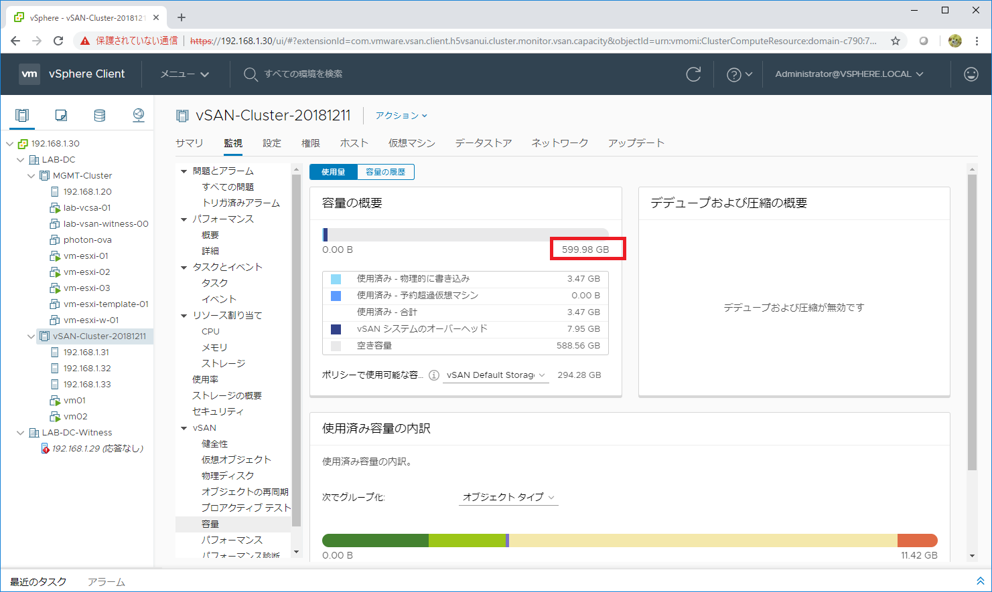
Task: Expand the メニュー dropdown in header
Action: tap(184, 74)
